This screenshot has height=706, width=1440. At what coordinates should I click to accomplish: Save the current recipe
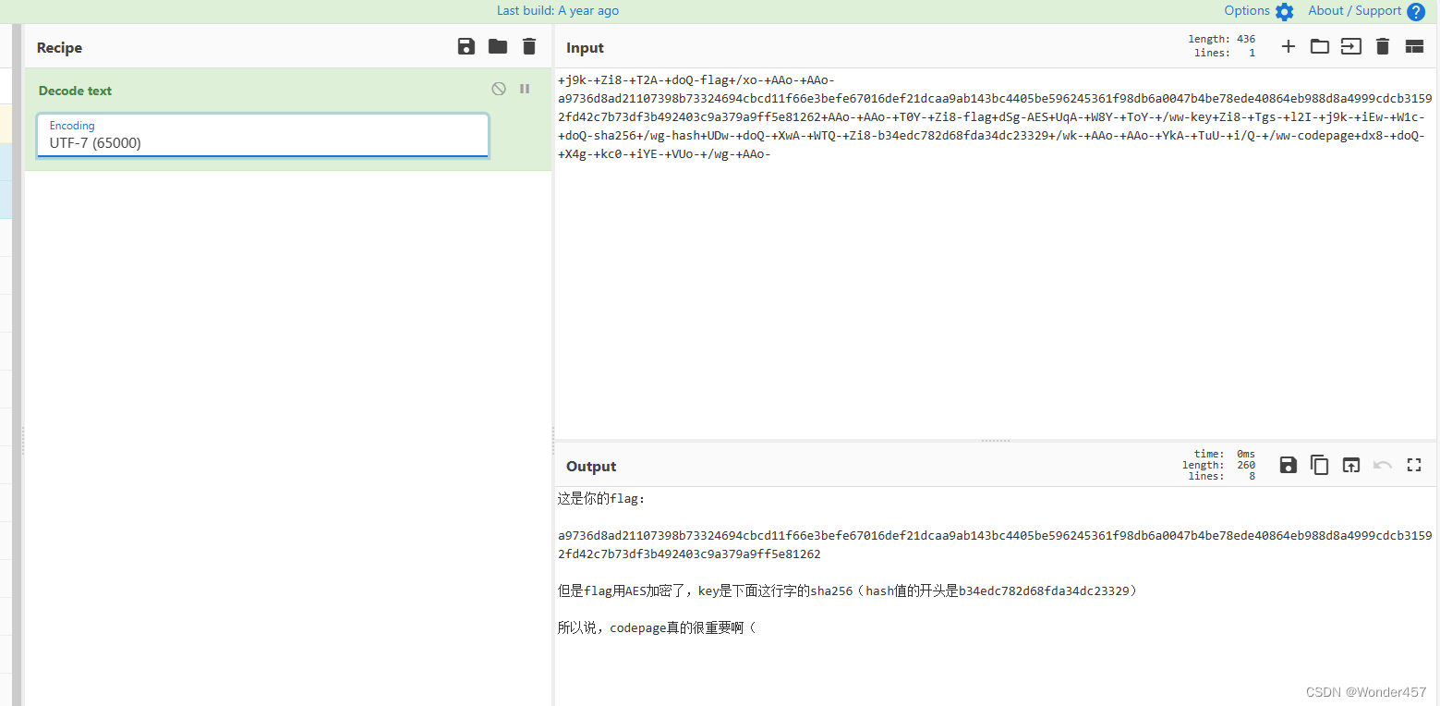tap(466, 46)
